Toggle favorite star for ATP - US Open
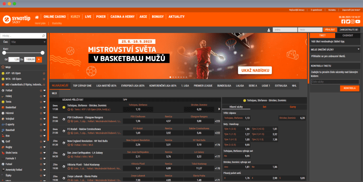This screenshot has width=363, height=182. click(44, 74)
